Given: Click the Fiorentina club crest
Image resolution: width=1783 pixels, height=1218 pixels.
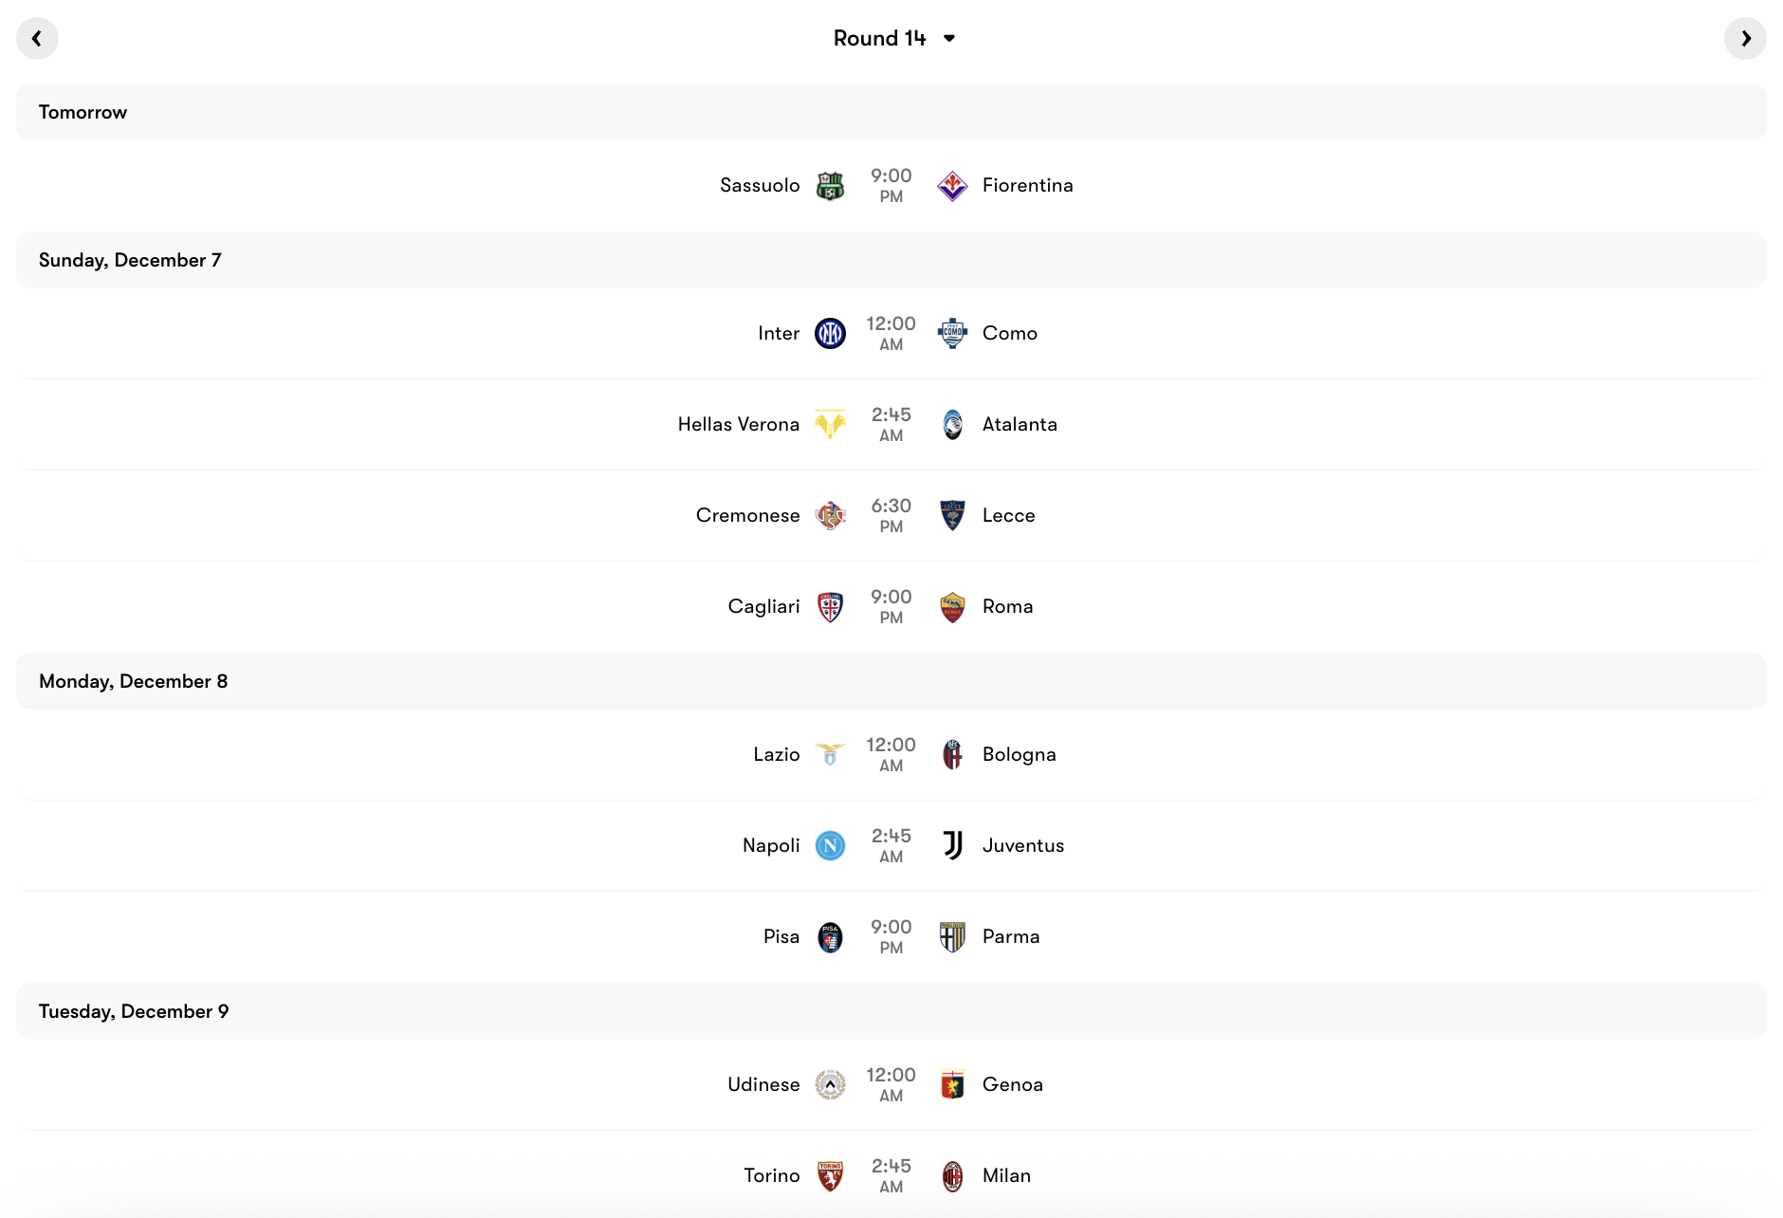Looking at the screenshot, I should tap(951, 185).
